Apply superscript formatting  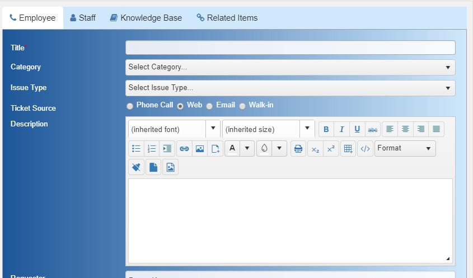click(331, 148)
